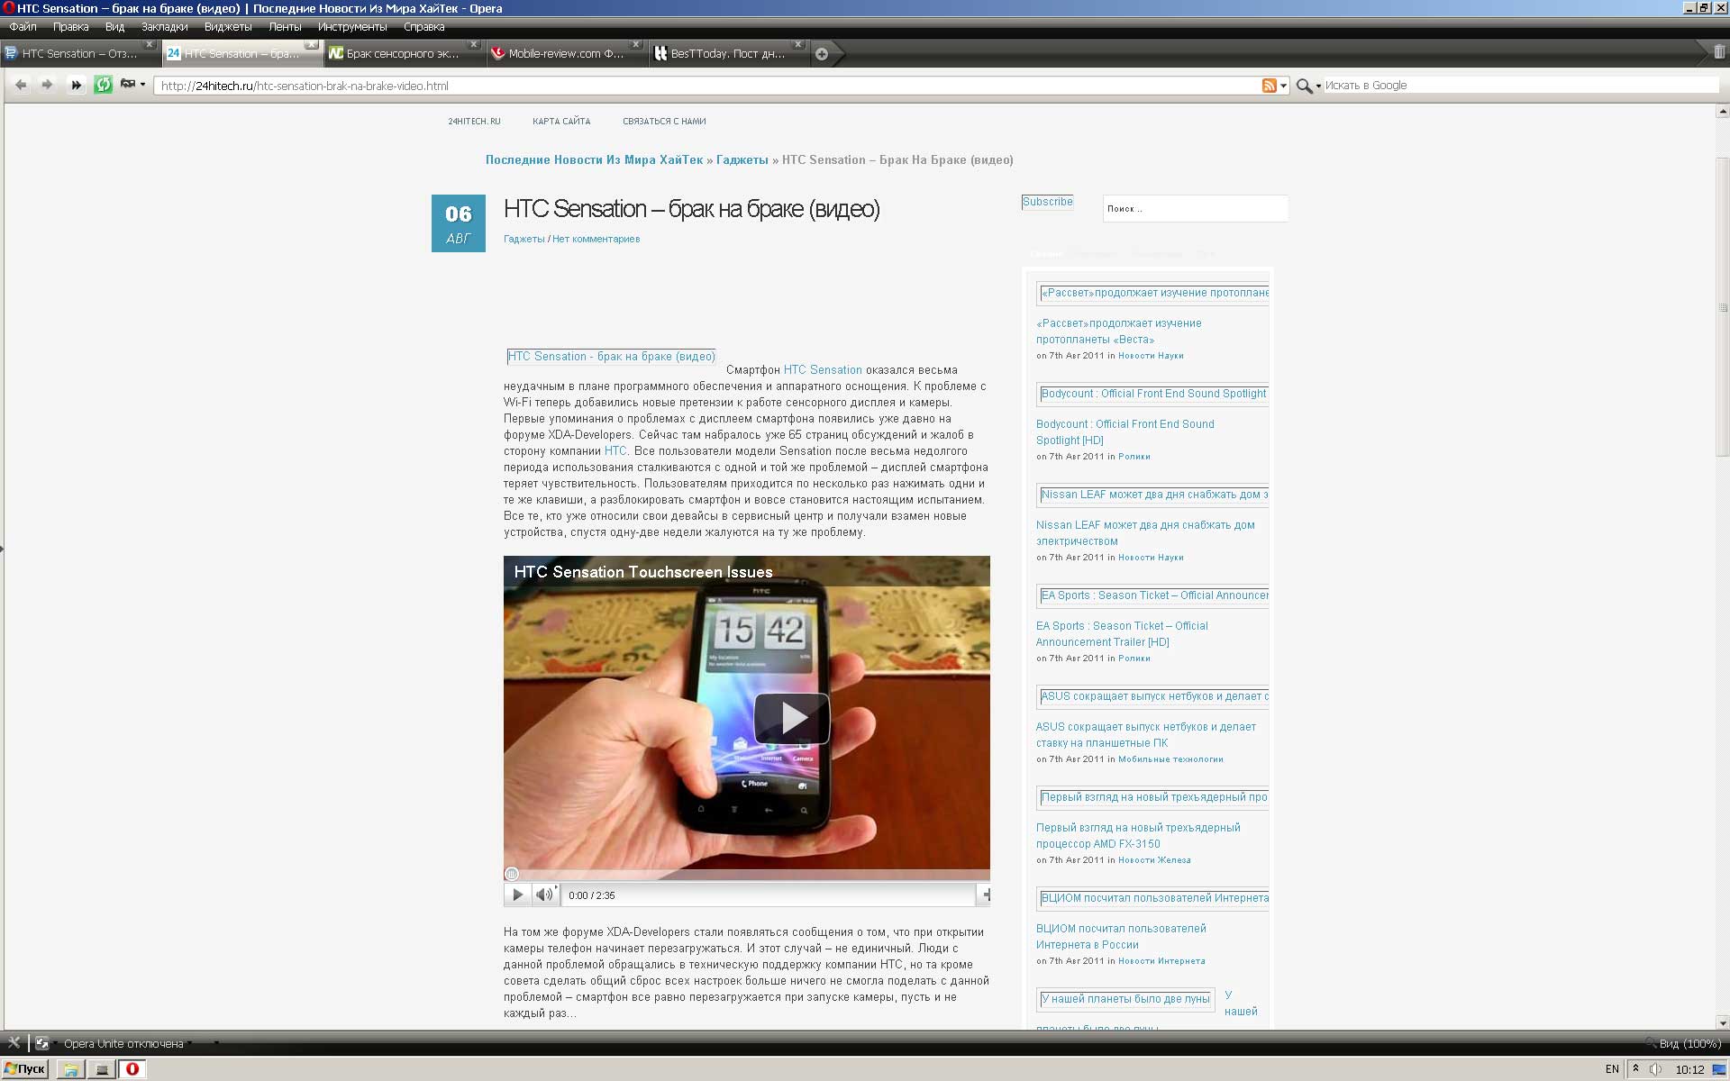Mute the video with speaker icon

(543, 895)
